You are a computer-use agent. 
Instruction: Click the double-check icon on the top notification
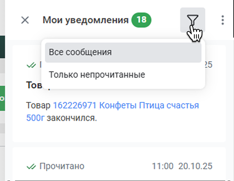(31, 65)
